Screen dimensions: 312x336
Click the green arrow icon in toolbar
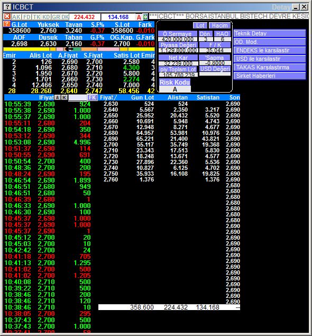(x=145, y=17)
